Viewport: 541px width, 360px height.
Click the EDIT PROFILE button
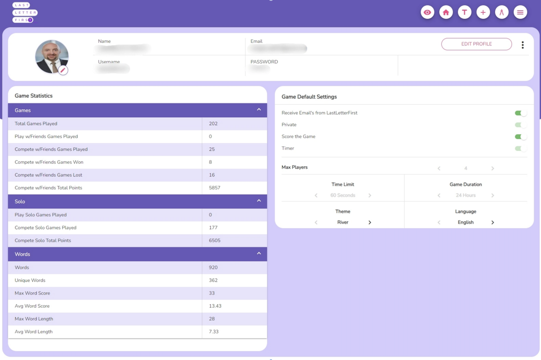coord(477,44)
